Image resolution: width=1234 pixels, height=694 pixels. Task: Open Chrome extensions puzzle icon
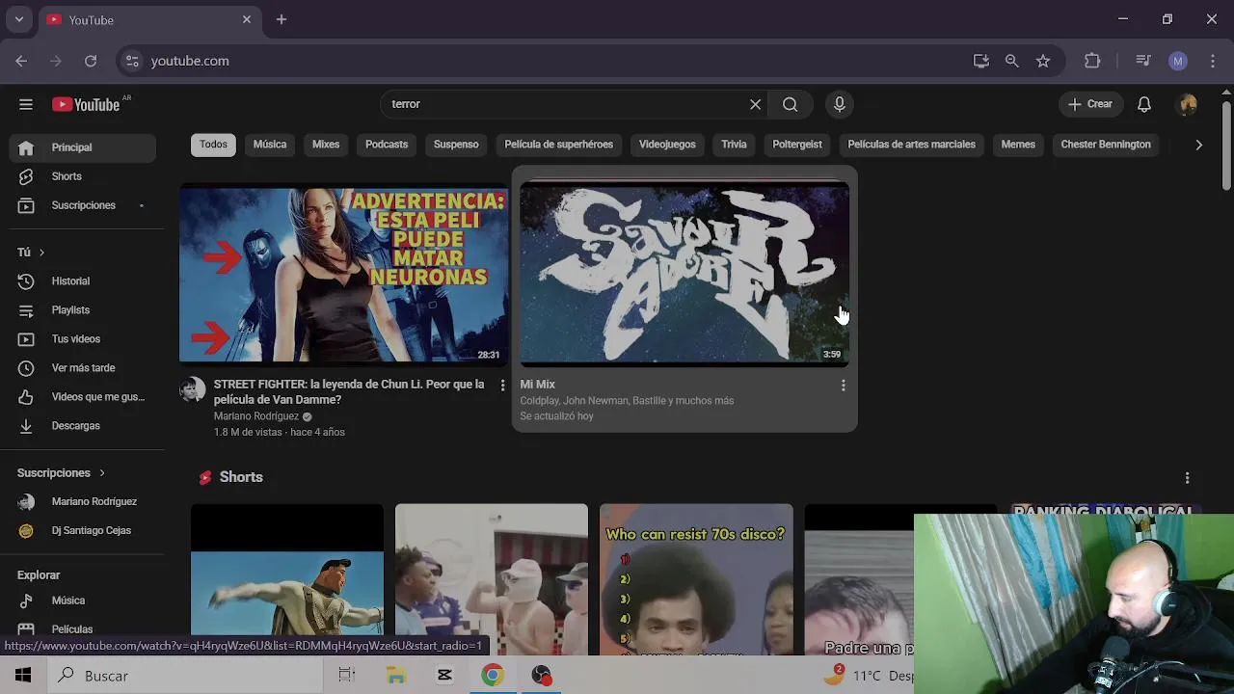click(x=1092, y=61)
